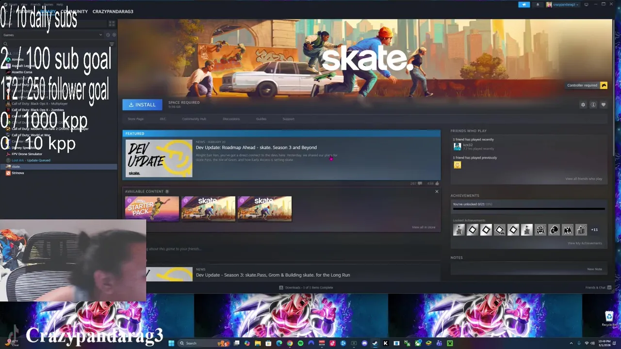Switch to Big Picture mode icon
Viewport: 621px width, 349px height.
[586, 4]
